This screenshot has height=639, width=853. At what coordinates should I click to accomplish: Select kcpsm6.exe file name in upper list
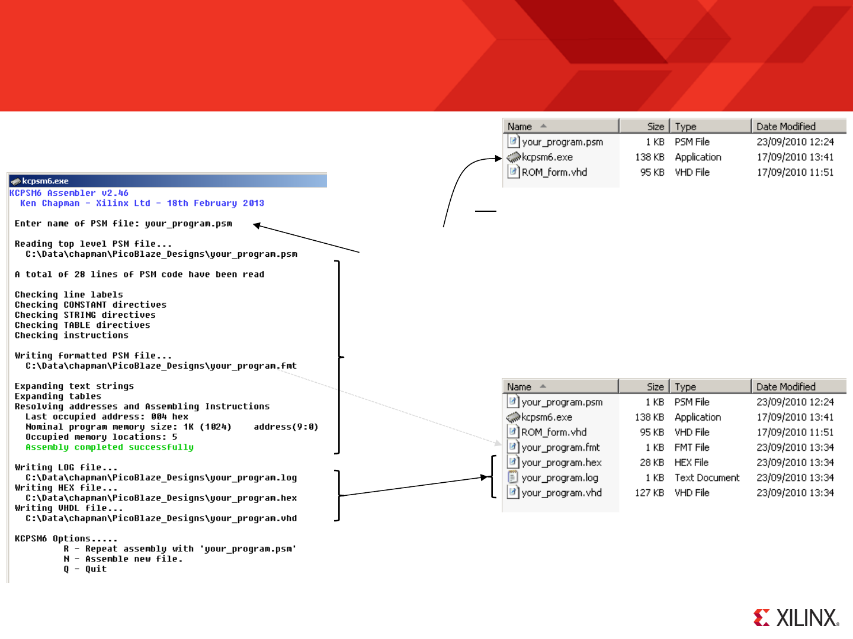pyautogui.click(x=547, y=157)
